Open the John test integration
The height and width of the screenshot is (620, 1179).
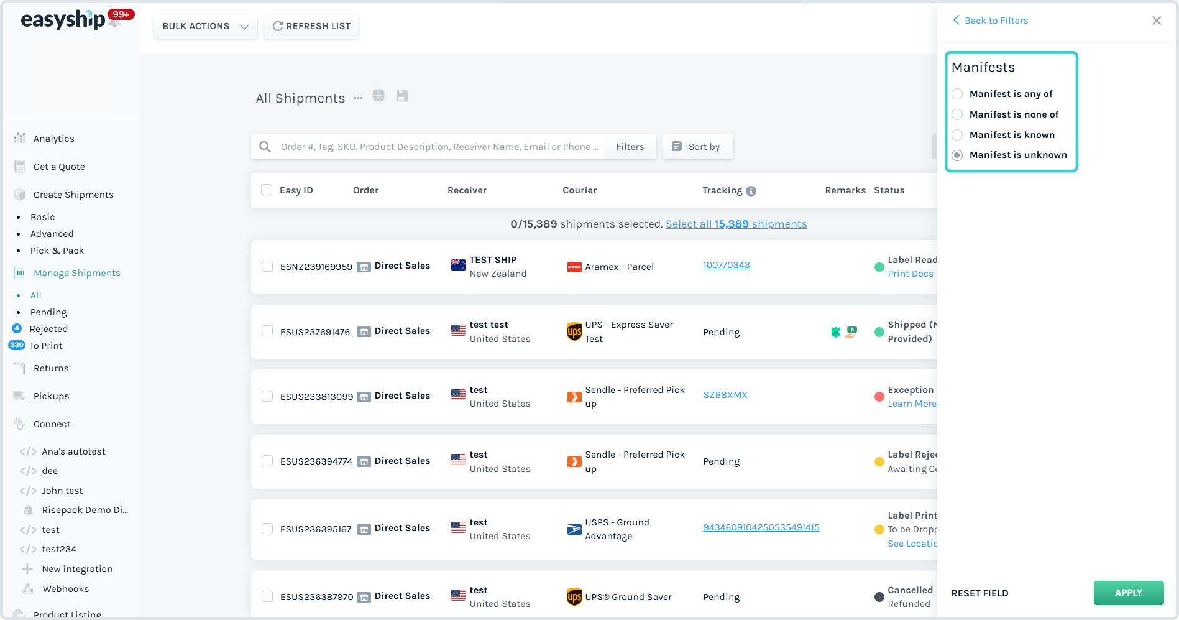(62, 491)
